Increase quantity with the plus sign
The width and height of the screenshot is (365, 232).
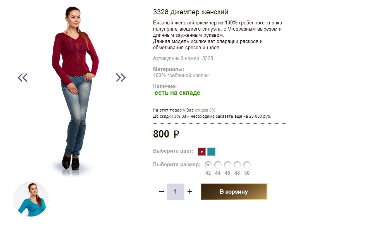(190, 191)
